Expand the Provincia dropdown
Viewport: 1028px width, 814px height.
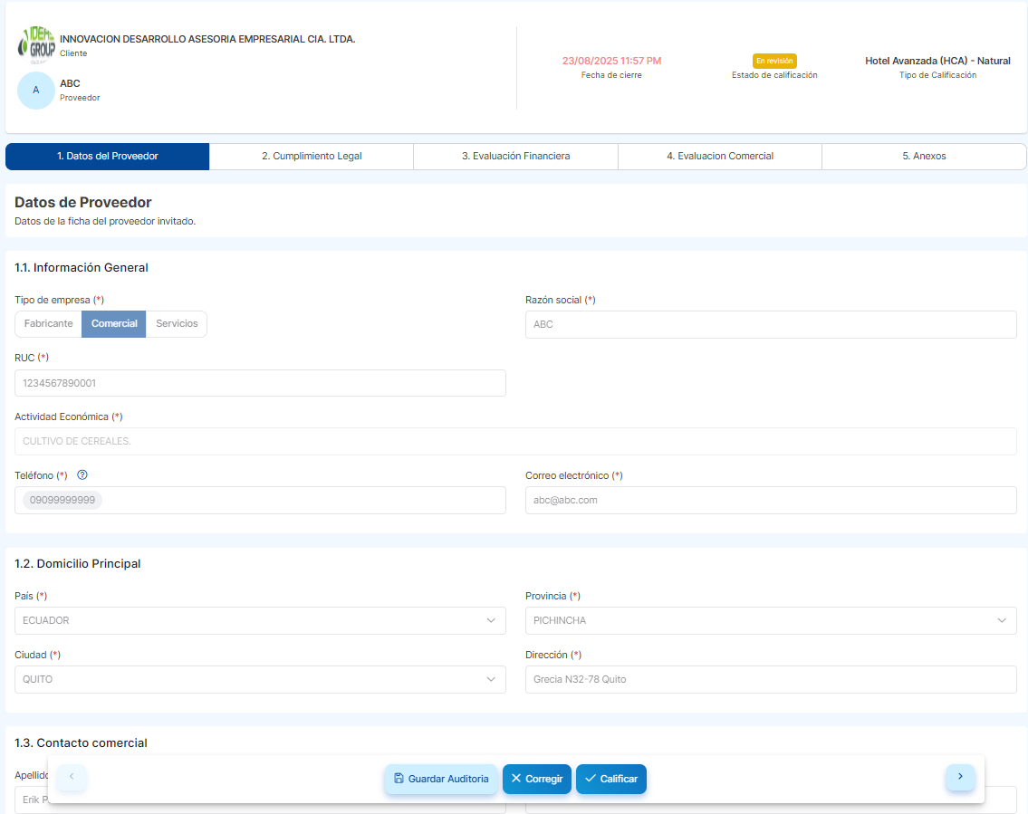click(x=770, y=621)
